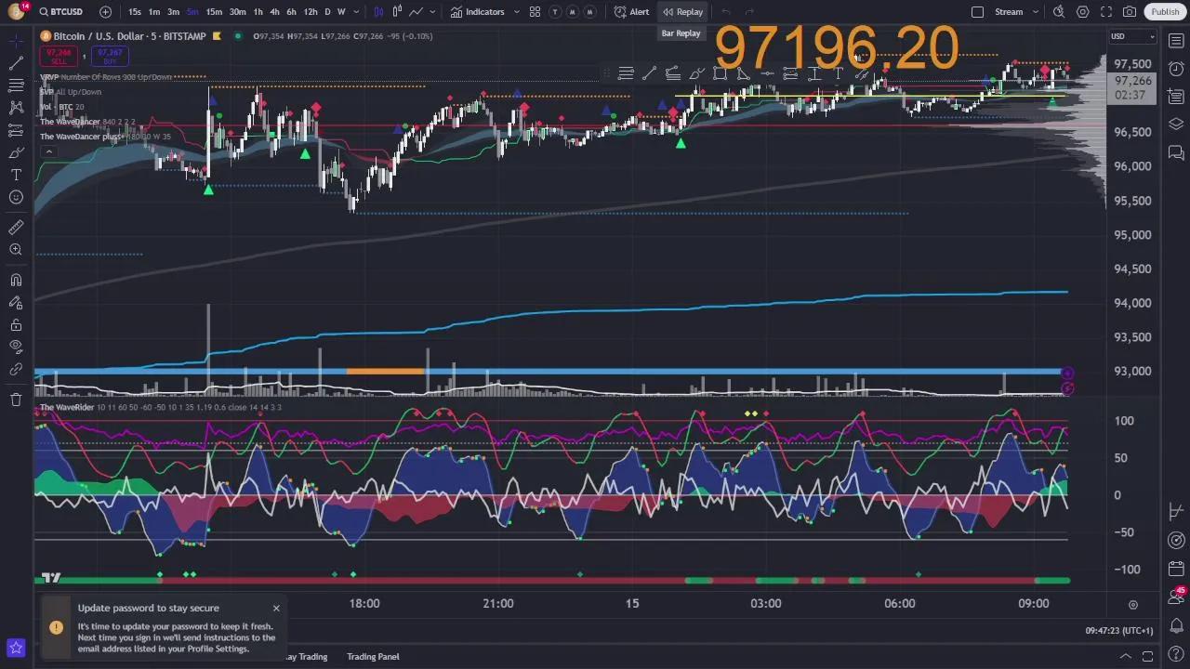Image resolution: width=1190 pixels, height=669 pixels.
Task: Start Bar Replay mode
Action: [x=682, y=12]
